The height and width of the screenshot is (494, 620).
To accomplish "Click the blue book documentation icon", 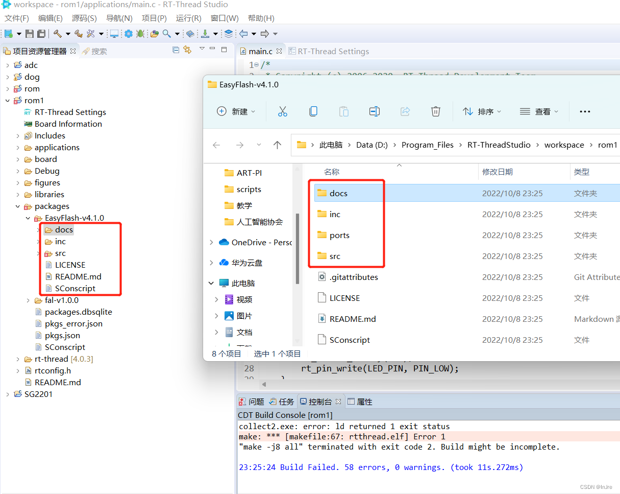I will point(190,34).
